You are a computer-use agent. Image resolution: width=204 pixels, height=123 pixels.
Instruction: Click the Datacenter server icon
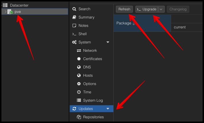click(5, 5)
